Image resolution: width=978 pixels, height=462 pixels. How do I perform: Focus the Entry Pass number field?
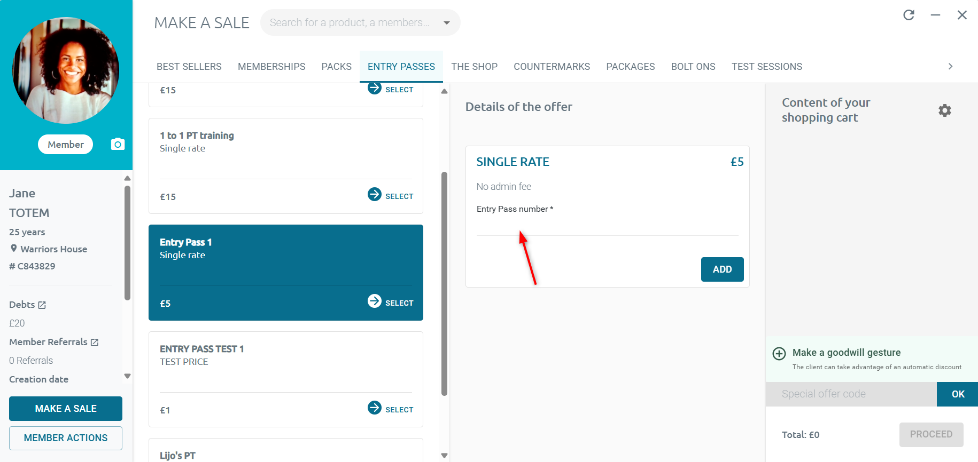[x=607, y=227]
